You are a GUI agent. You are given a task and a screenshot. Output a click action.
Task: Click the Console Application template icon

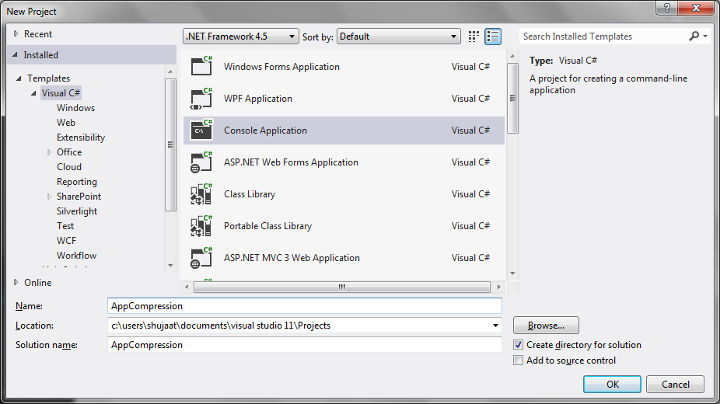coord(201,130)
